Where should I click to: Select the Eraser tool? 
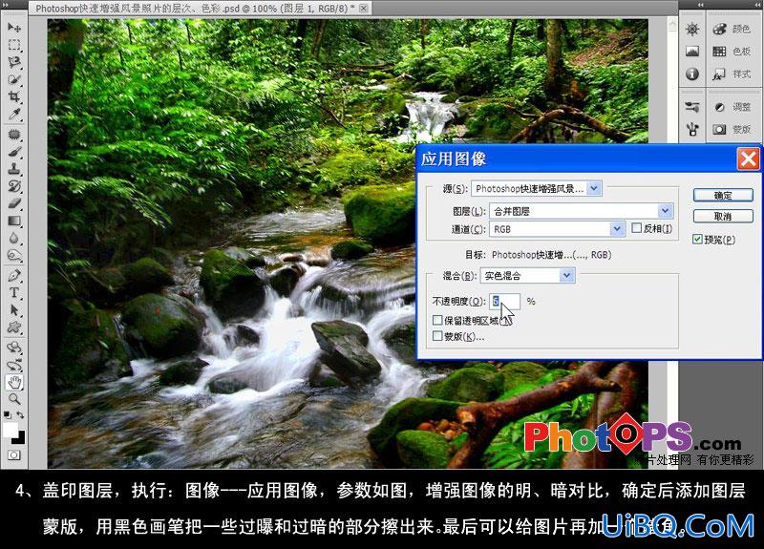click(13, 203)
